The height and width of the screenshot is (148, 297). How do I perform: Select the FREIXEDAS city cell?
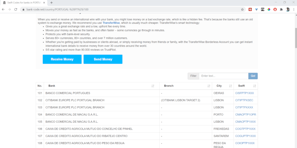[x=223, y=129]
